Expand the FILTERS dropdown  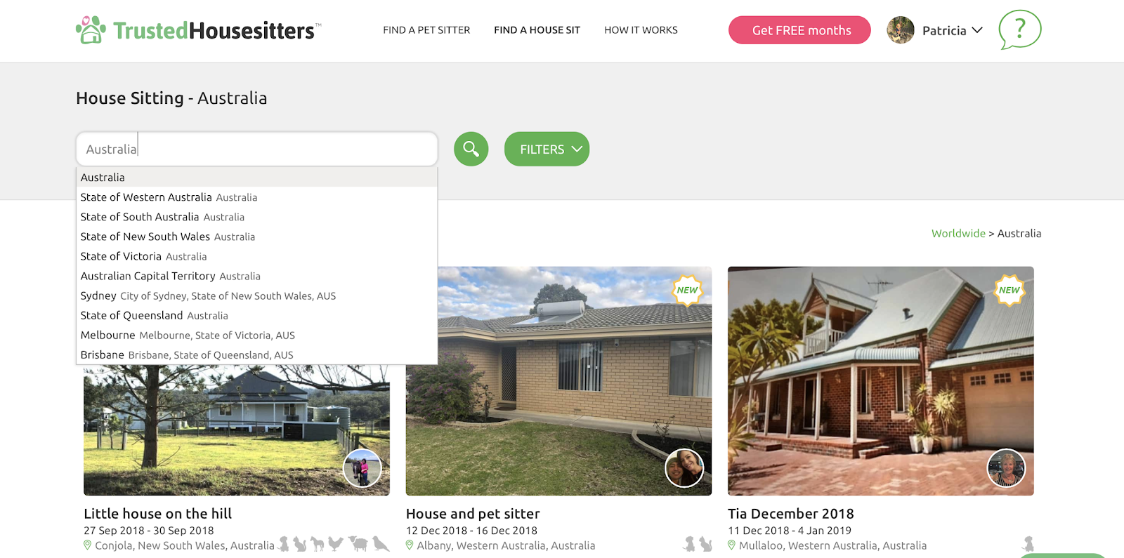pyautogui.click(x=547, y=149)
